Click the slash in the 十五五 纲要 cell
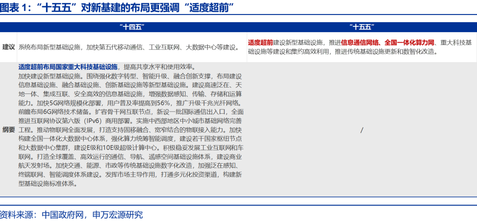Viewport: 477px width, 221px height. click(362, 130)
